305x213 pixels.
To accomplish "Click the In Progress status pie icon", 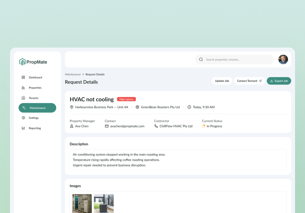I will (204, 126).
